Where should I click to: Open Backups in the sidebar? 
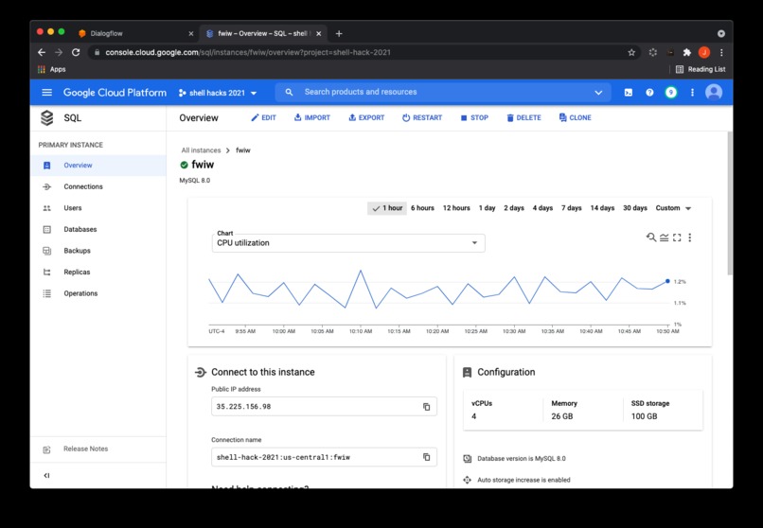click(98, 251)
